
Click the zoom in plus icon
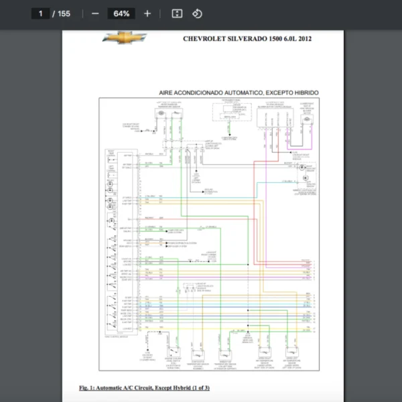(x=147, y=13)
